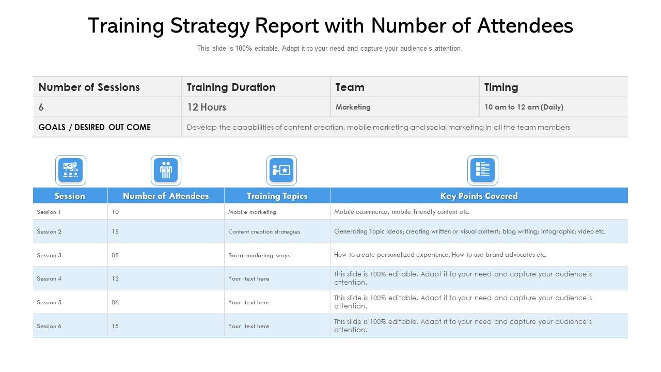The width and height of the screenshot is (661, 372).
Task: Click Session 6 key points placeholder text
Action: (463, 326)
